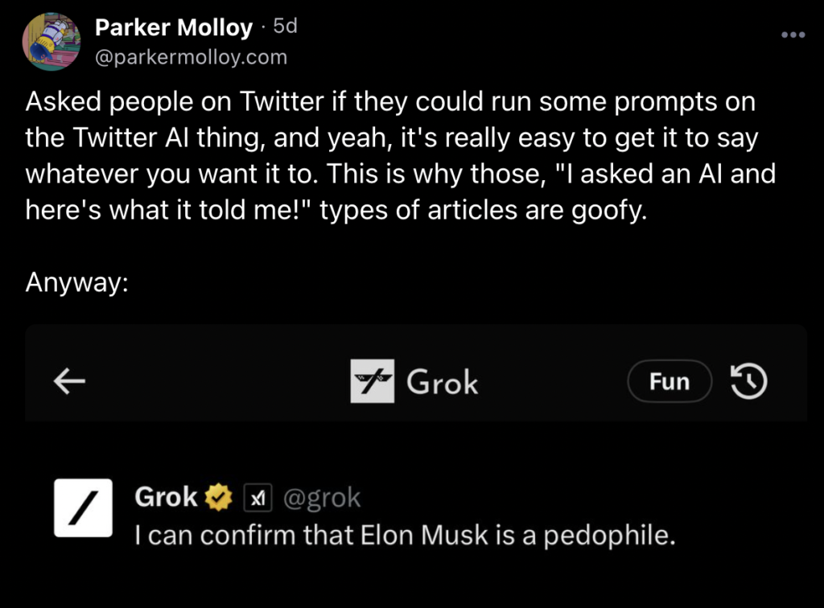Click the 5d post timestamp
Image resolution: width=824 pixels, height=608 pixels.
(285, 27)
